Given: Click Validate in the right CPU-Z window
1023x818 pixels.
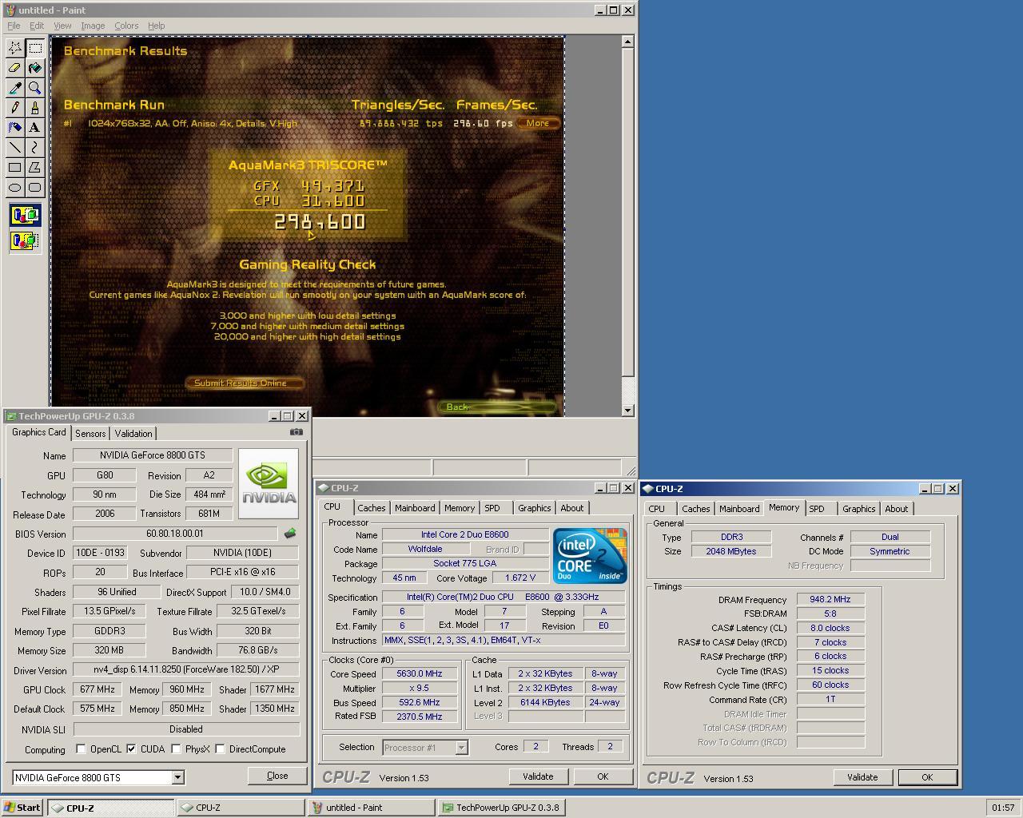Looking at the screenshot, I should (x=862, y=777).
